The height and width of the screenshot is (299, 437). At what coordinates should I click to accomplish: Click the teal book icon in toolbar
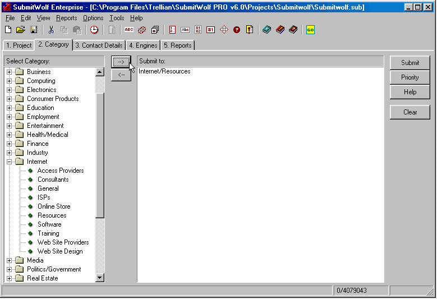(x=266, y=30)
